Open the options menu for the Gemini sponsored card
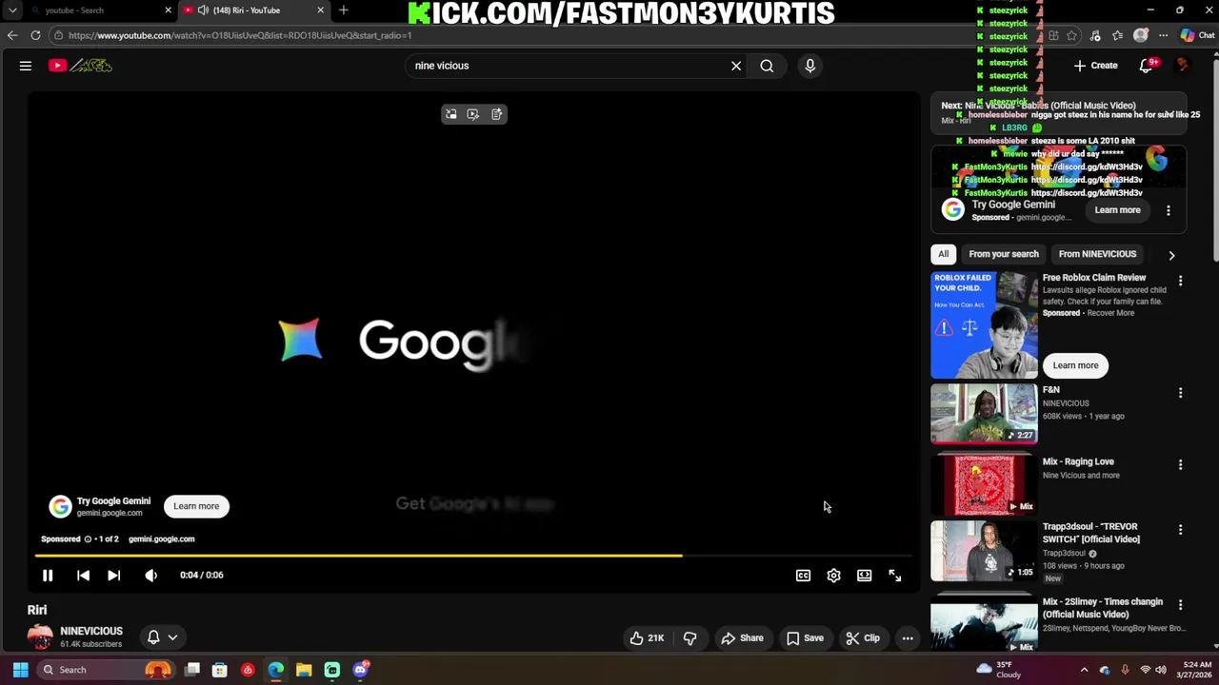Viewport: 1219px width, 685px height. [x=1169, y=210]
